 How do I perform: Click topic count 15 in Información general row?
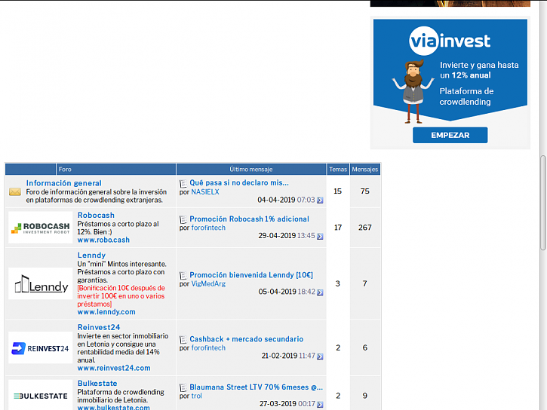[x=338, y=191]
